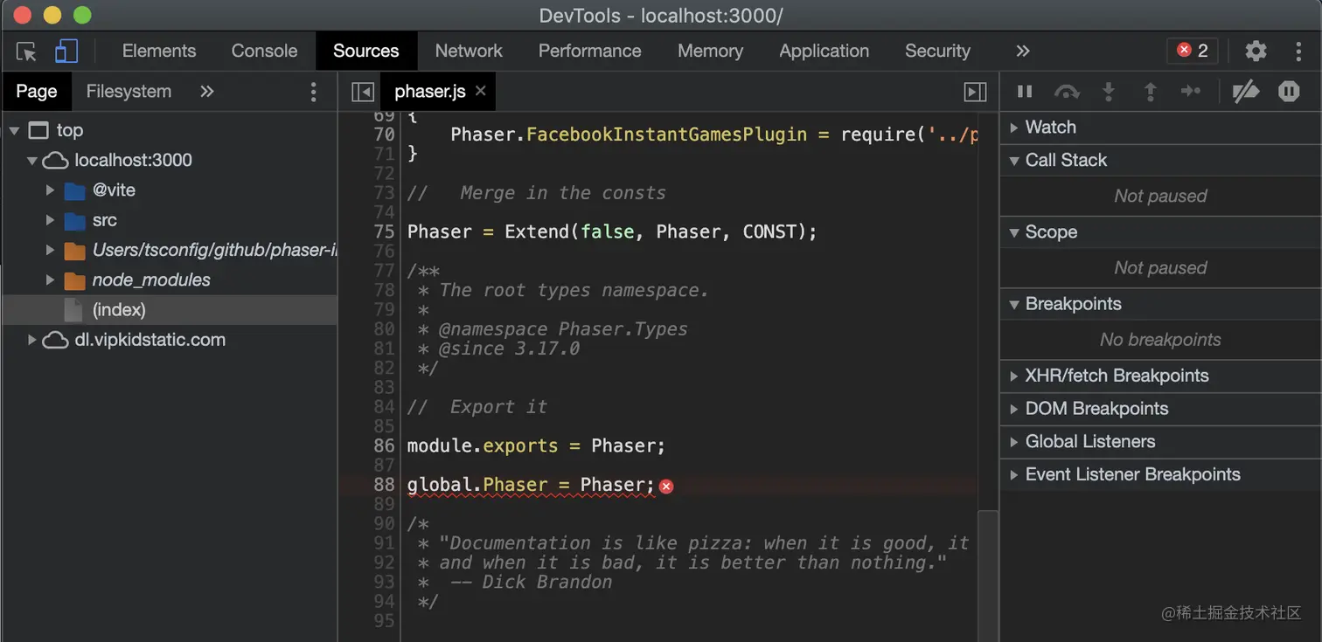Activate the inspect element picker icon
The image size is (1322, 642).
tap(26, 52)
